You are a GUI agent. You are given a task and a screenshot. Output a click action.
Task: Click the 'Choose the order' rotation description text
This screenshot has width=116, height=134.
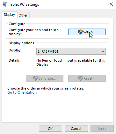tap(46, 88)
